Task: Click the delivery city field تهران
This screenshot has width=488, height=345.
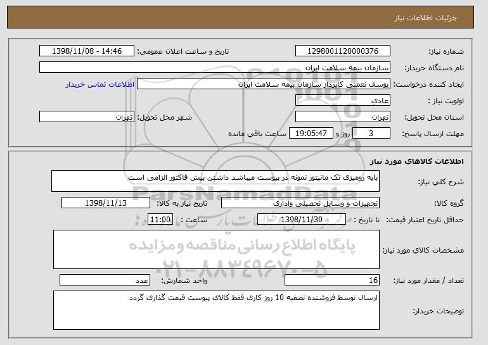Action: click(87, 117)
